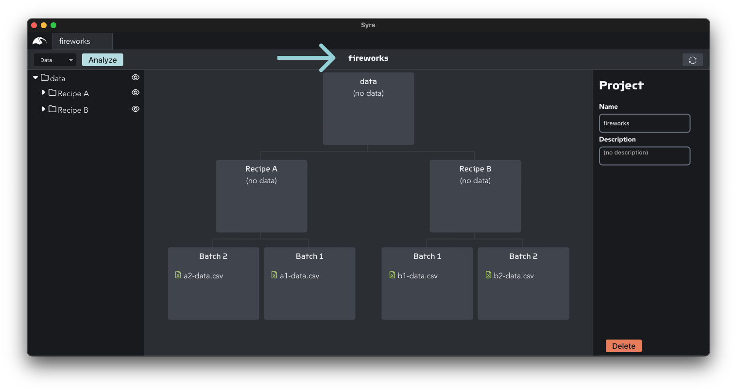Viewport: 737px width, 392px height.
Task: Click the a2-data.csv file name
Action: click(203, 276)
